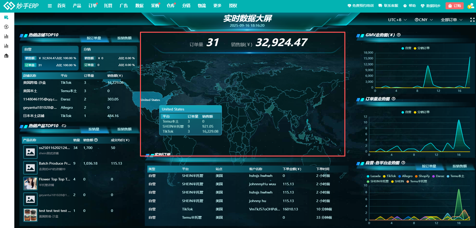
Task: Toggle 分销订单 series in GMV走势图 legend
Action: click(x=422, y=48)
